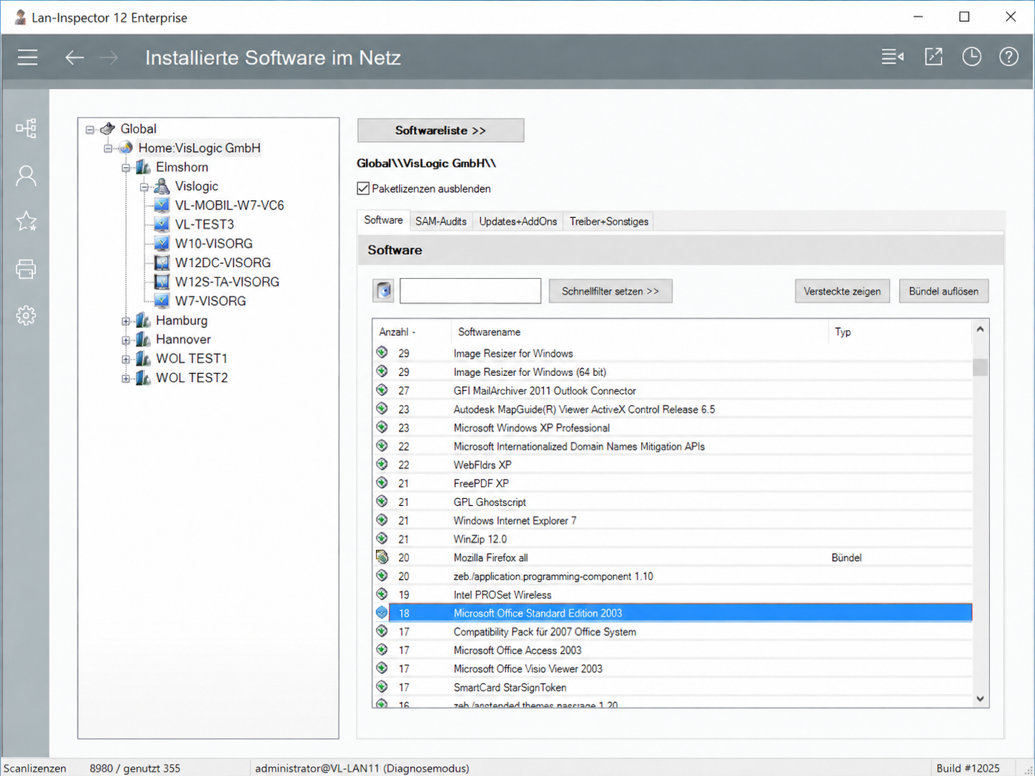Click the export/open external icon

click(x=934, y=56)
